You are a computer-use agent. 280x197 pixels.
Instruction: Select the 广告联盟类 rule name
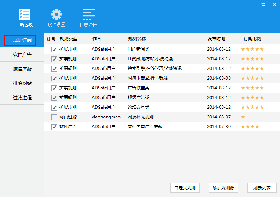pos(139,88)
